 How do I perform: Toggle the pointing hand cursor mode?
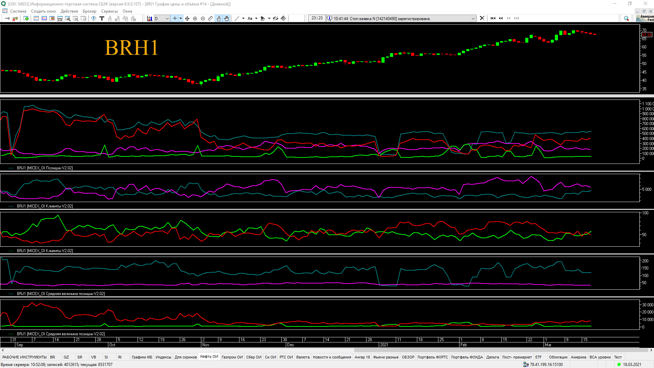[x=219, y=18]
